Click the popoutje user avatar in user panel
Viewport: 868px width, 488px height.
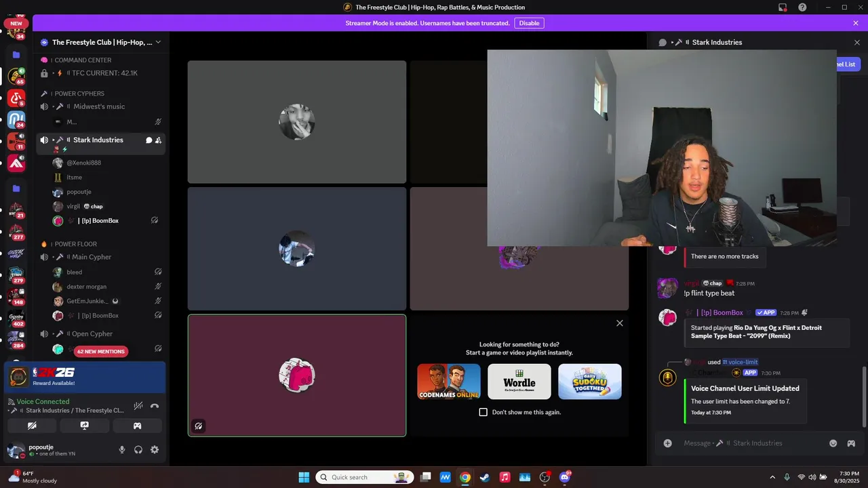click(x=16, y=450)
